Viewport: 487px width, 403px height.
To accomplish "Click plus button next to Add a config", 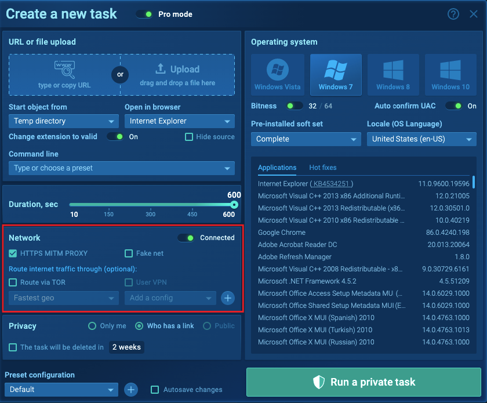I will (x=228, y=298).
